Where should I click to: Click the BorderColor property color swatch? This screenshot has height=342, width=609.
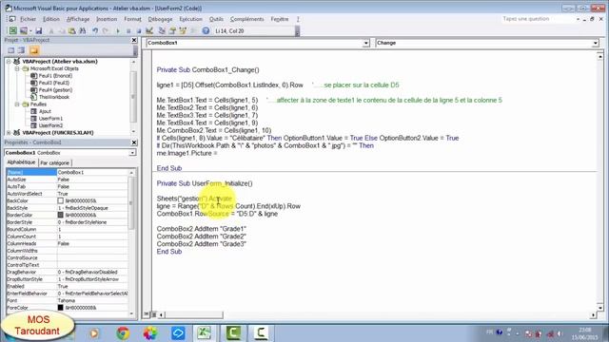click(x=60, y=215)
